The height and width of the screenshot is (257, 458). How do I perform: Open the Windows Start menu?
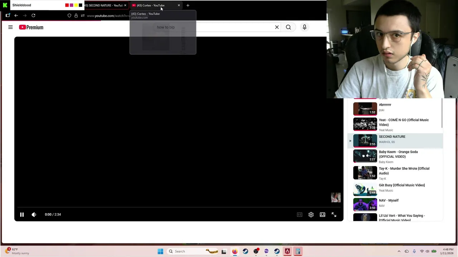[160, 251]
